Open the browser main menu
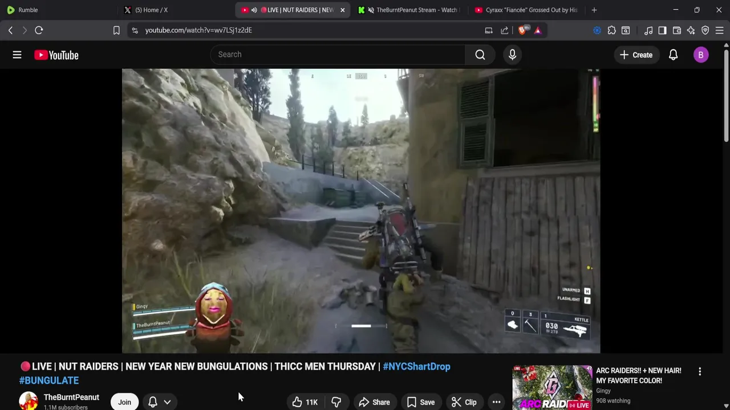 coord(720,30)
